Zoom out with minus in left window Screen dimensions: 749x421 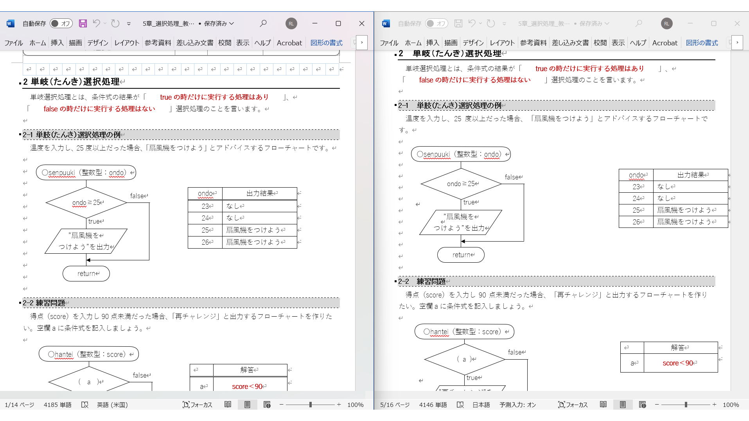coord(281,405)
